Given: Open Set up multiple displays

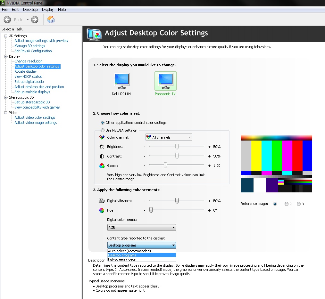Looking at the screenshot, I should coord(32,92).
